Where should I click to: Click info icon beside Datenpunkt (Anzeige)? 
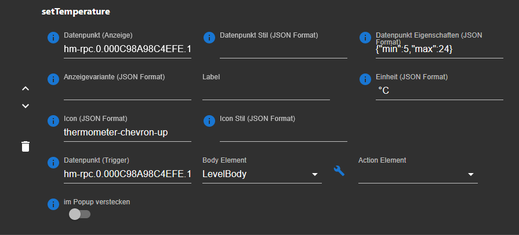pos(53,38)
